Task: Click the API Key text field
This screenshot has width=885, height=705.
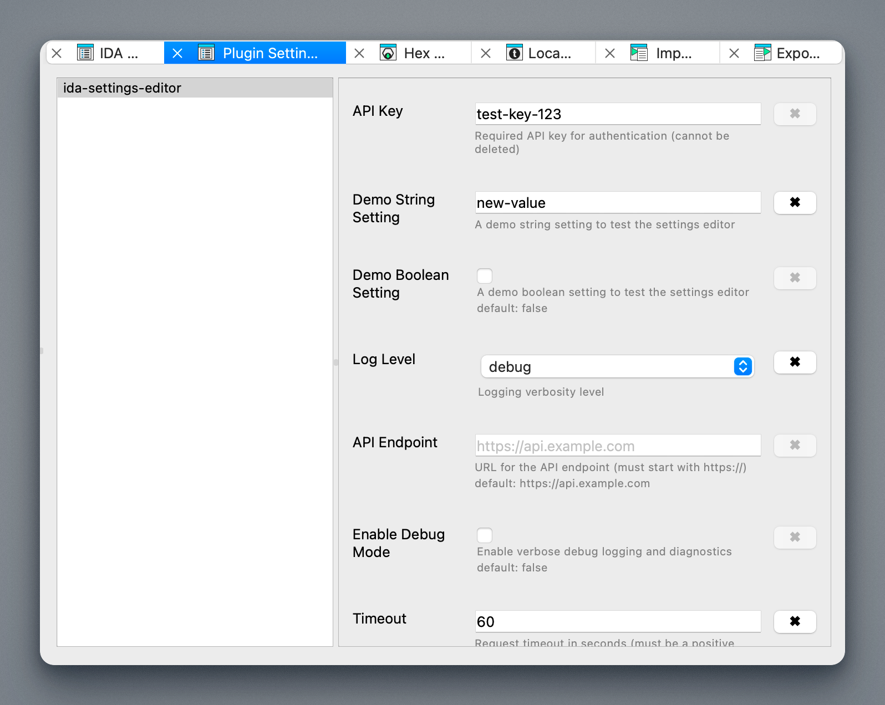Action: click(x=617, y=114)
